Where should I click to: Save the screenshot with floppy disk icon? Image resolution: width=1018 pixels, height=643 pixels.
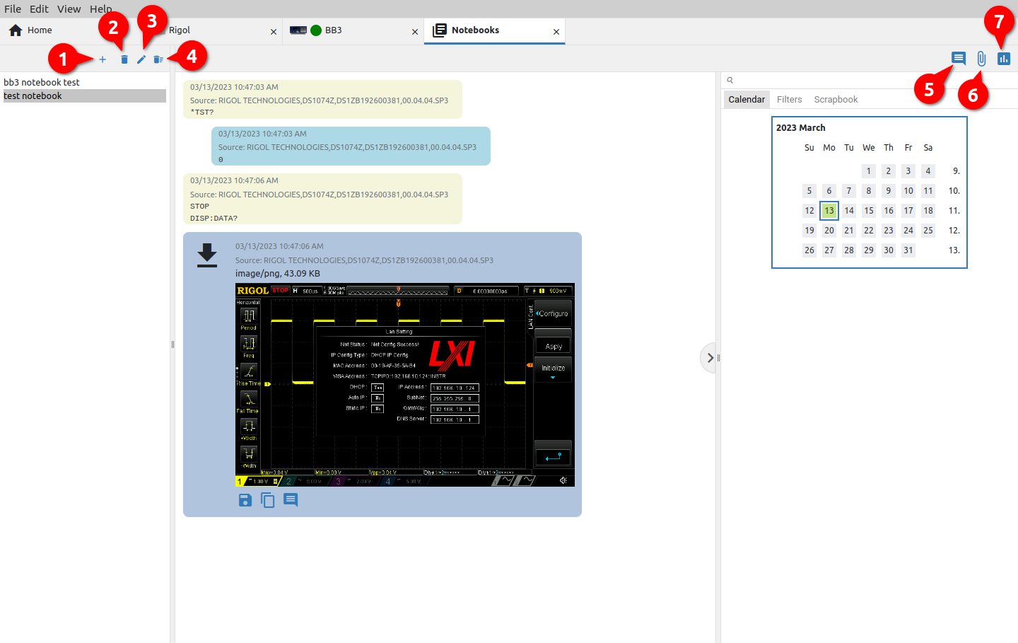click(x=245, y=500)
